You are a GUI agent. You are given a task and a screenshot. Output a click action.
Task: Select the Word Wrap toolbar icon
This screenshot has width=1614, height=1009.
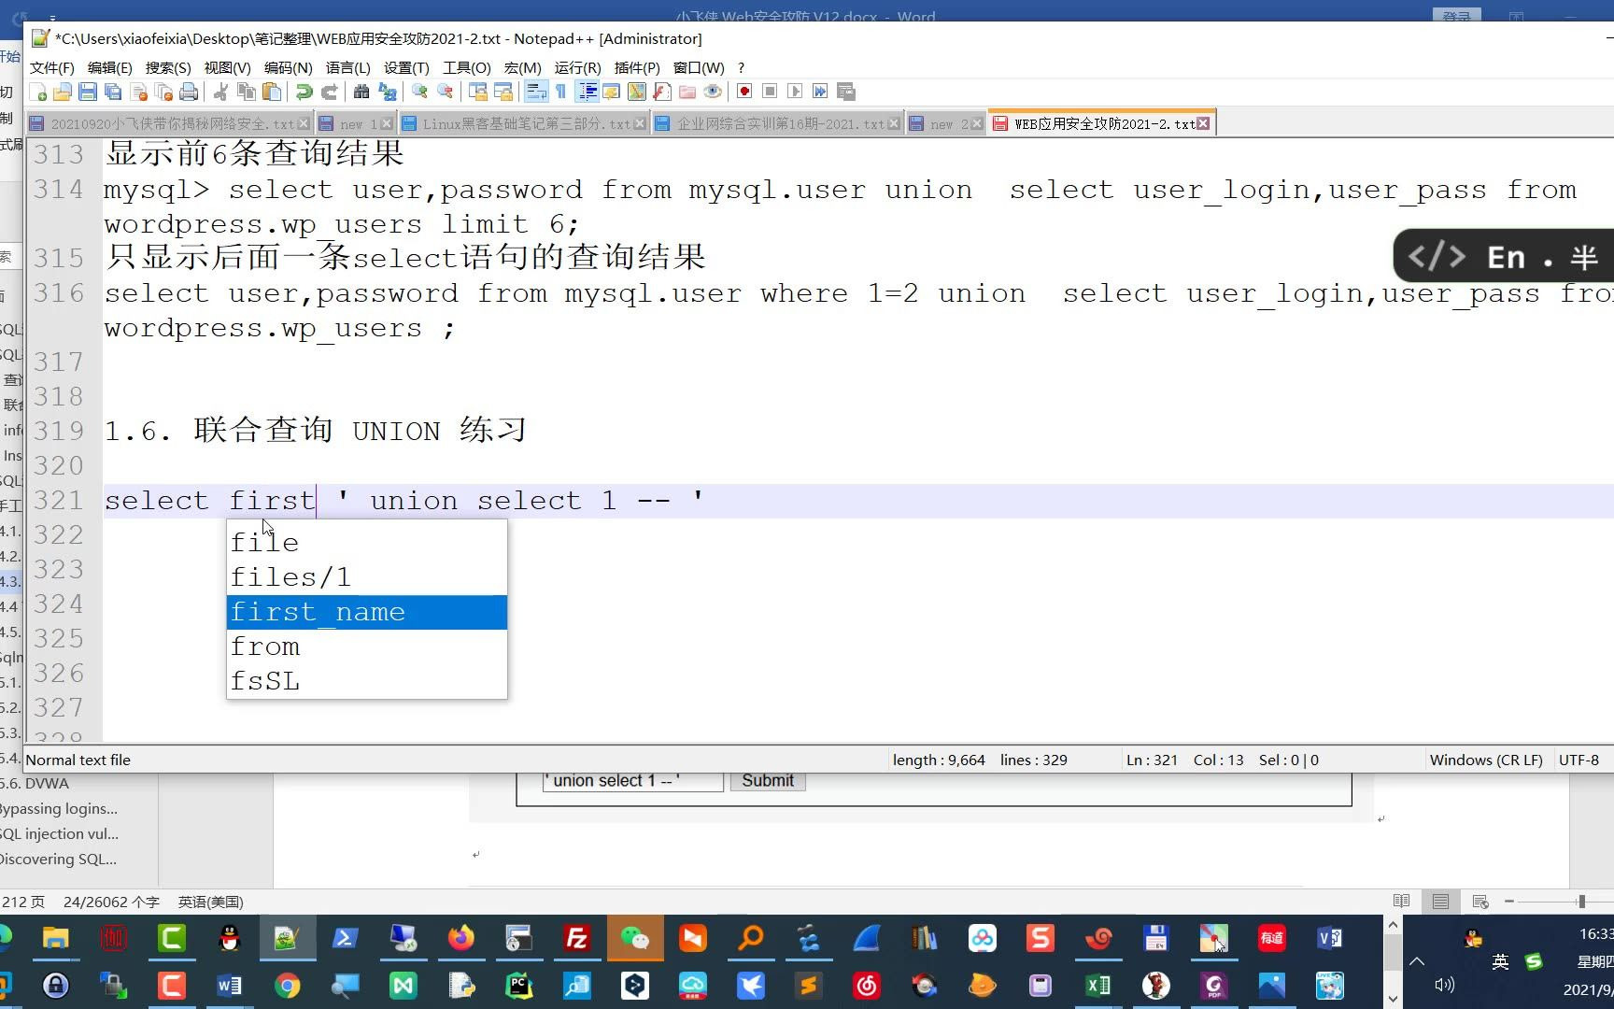click(535, 92)
